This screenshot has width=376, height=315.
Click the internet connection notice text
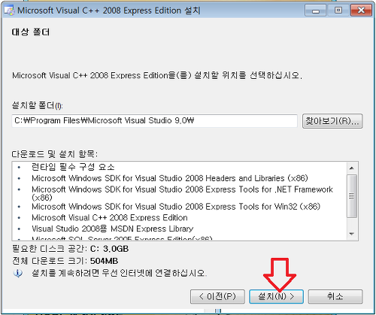pos(120,273)
